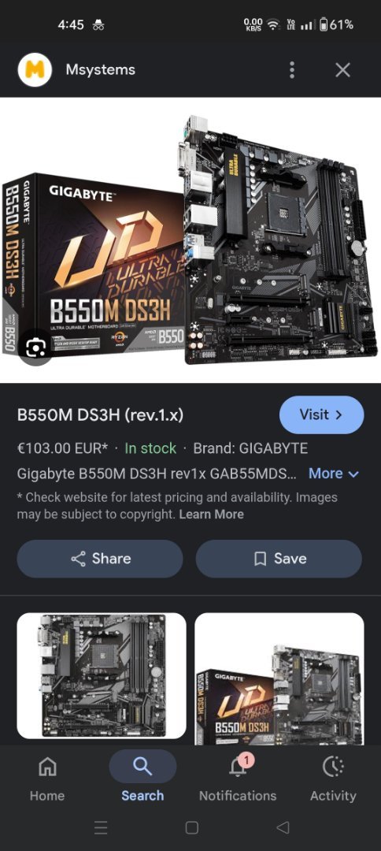Tap the Android home square button
Screen dimensions: 381x851
191,827
